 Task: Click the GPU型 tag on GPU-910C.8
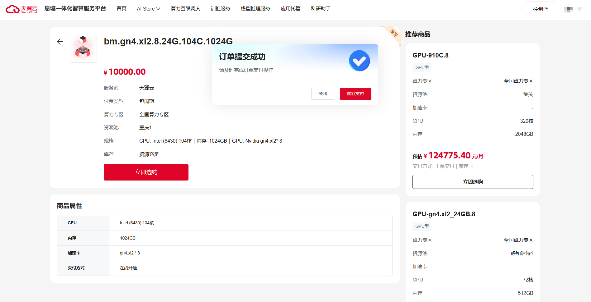(x=422, y=67)
